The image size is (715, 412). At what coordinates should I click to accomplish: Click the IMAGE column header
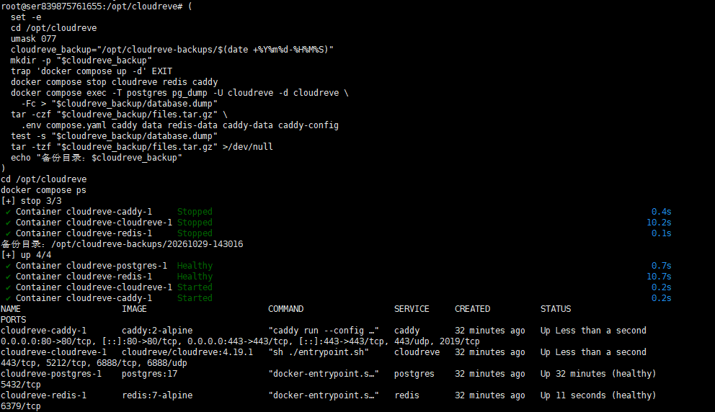tap(134, 309)
